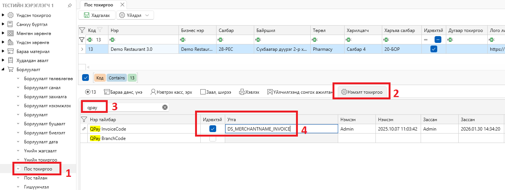
Task: Click the printer icon on Хэвлэх tab
Action: point(242,92)
